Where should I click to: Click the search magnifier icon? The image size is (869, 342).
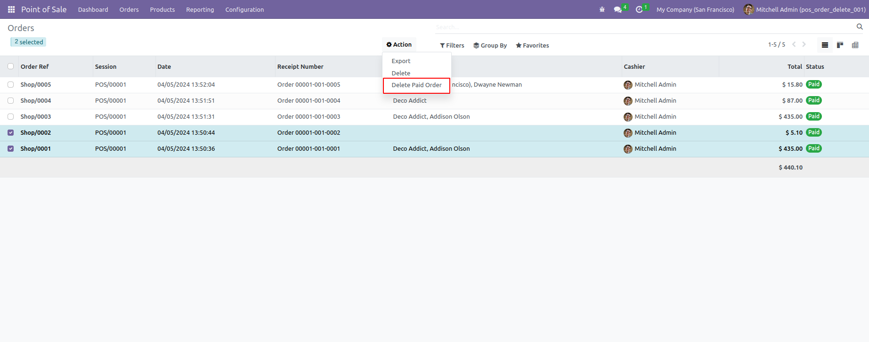coord(860,27)
